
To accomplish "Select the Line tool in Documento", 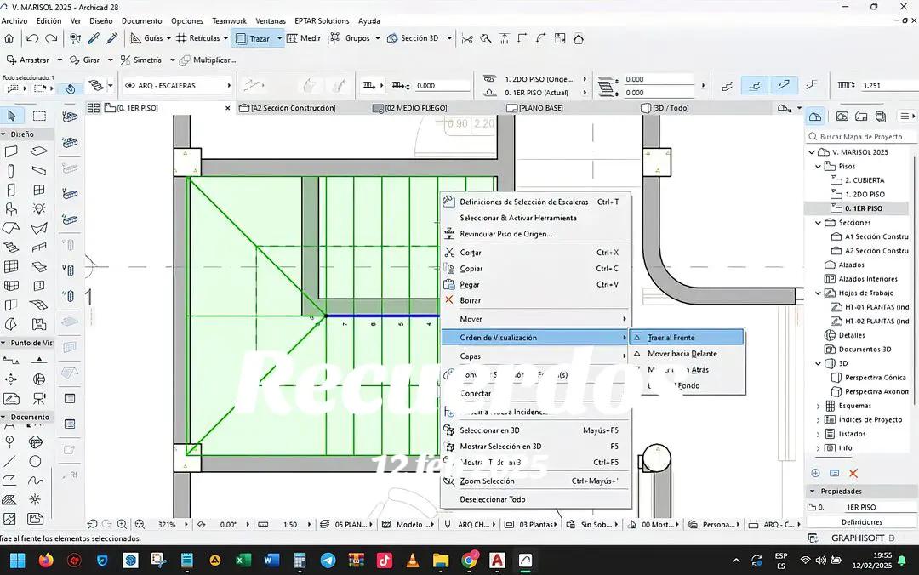I will [10, 462].
